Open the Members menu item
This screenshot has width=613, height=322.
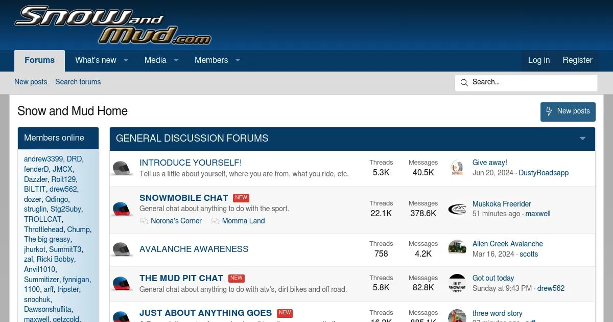[x=211, y=60]
